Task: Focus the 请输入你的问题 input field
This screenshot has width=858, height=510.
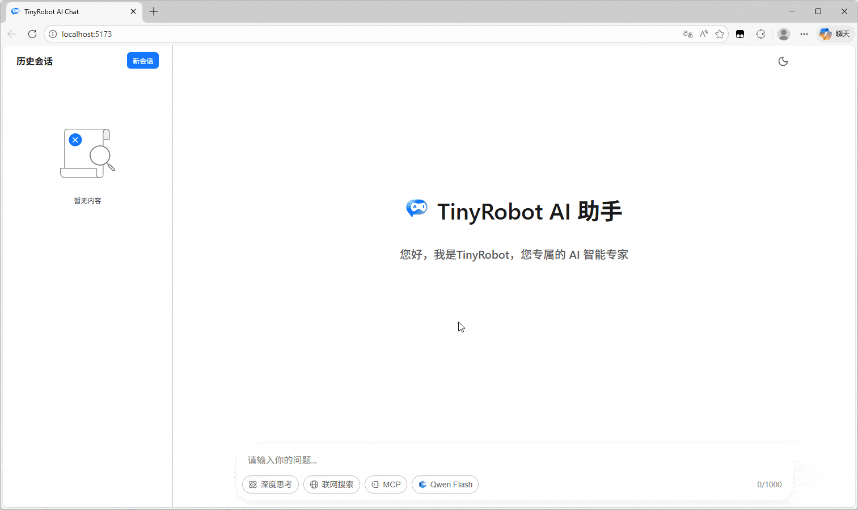Action: [x=514, y=460]
